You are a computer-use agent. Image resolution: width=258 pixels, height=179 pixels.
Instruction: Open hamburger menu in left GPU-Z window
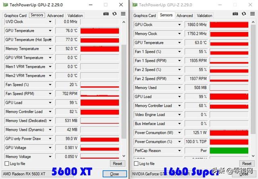click(x=123, y=14)
